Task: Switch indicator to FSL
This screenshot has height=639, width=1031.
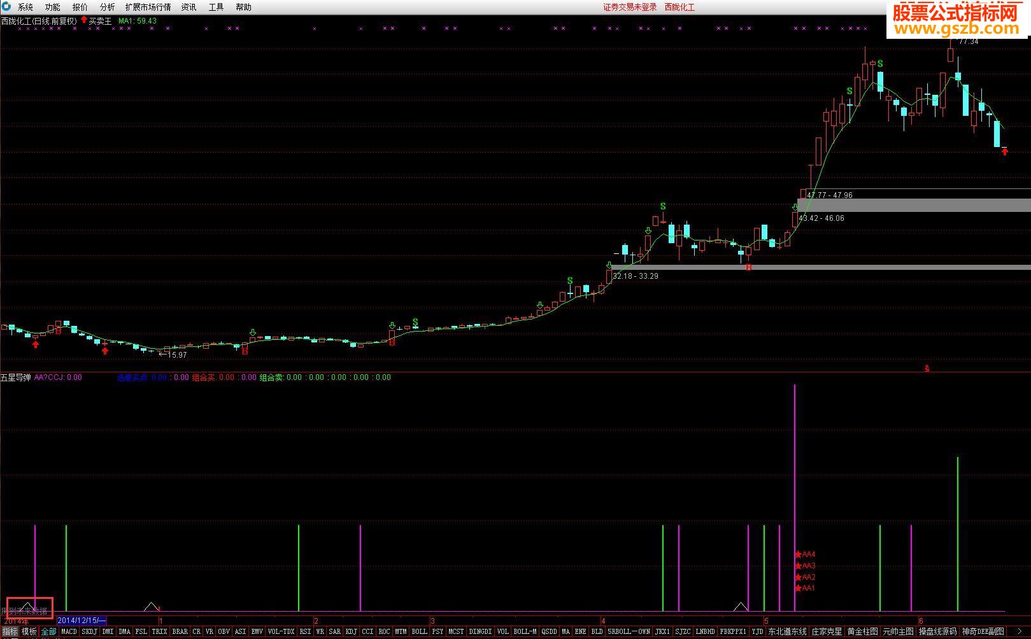Action: [x=141, y=631]
